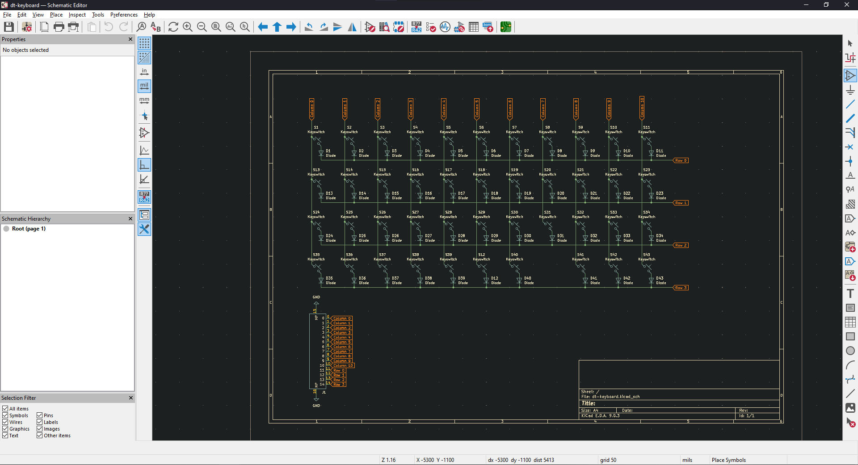Viewport: 858px width, 465px height.
Task: Navigate back with the left blue arrow
Action: pos(263,27)
